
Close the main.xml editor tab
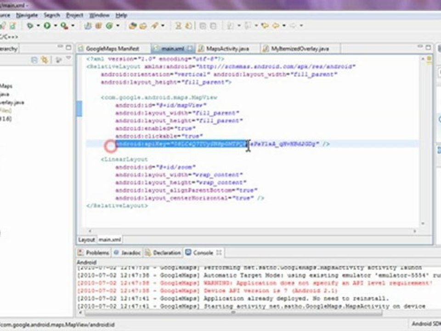pyautogui.click(x=190, y=48)
